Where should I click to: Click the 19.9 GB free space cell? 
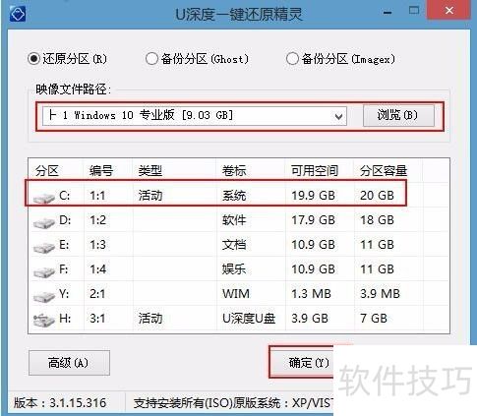[313, 196]
